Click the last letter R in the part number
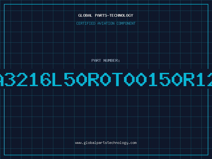 coord(189,79)
